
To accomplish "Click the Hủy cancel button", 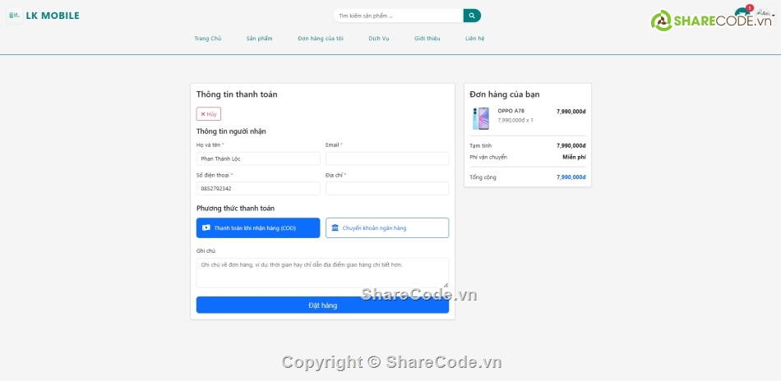I will (x=209, y=114).
